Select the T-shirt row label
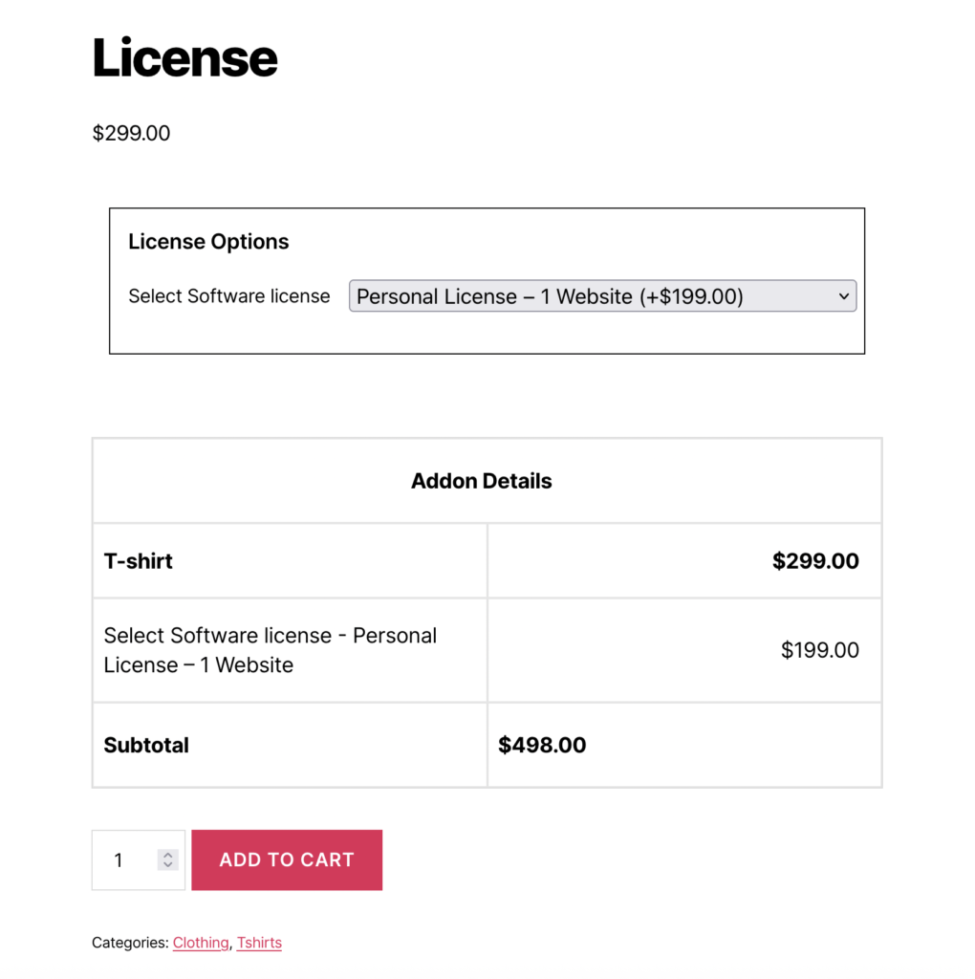 pyautogui.click(x=139, y=561)
